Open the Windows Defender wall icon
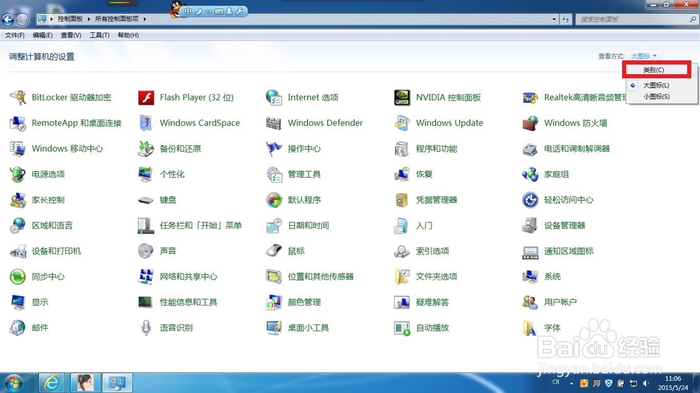700x393 pixels. click(x=274, y=123)
